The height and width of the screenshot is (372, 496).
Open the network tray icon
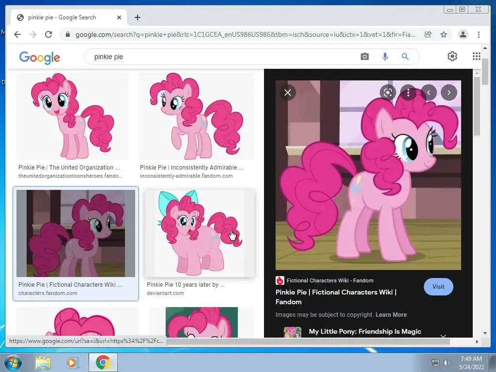click(435, 363)
